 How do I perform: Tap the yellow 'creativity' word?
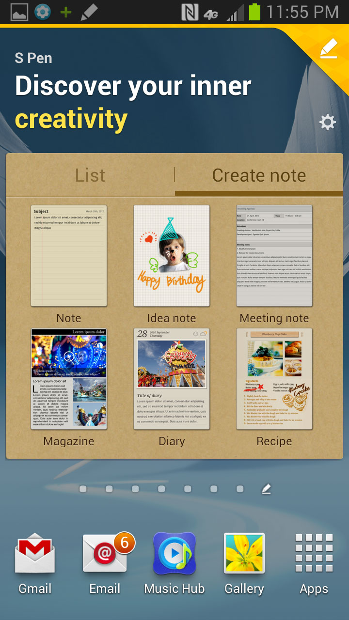tap(71, 119)
